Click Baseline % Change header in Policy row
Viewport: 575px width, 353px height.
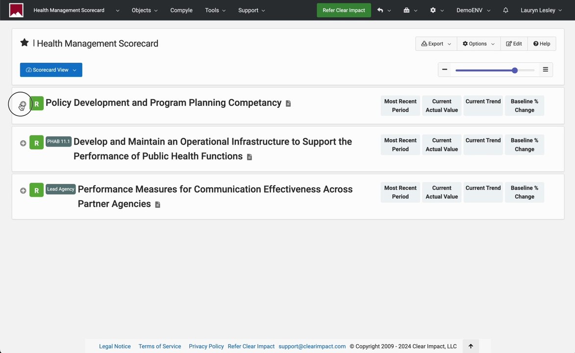[525, 106]
